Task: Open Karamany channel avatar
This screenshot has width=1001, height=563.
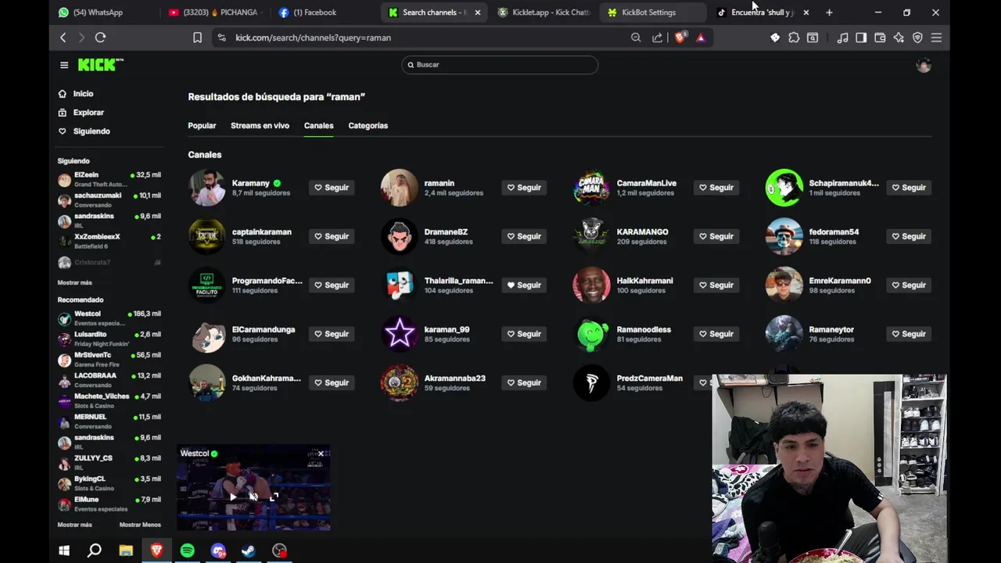Action: (207, 188)
